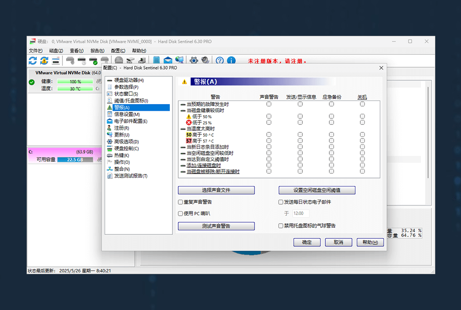
Task: Select 电子邮件配置(E) in the config tree
Action: click(130, 121)
